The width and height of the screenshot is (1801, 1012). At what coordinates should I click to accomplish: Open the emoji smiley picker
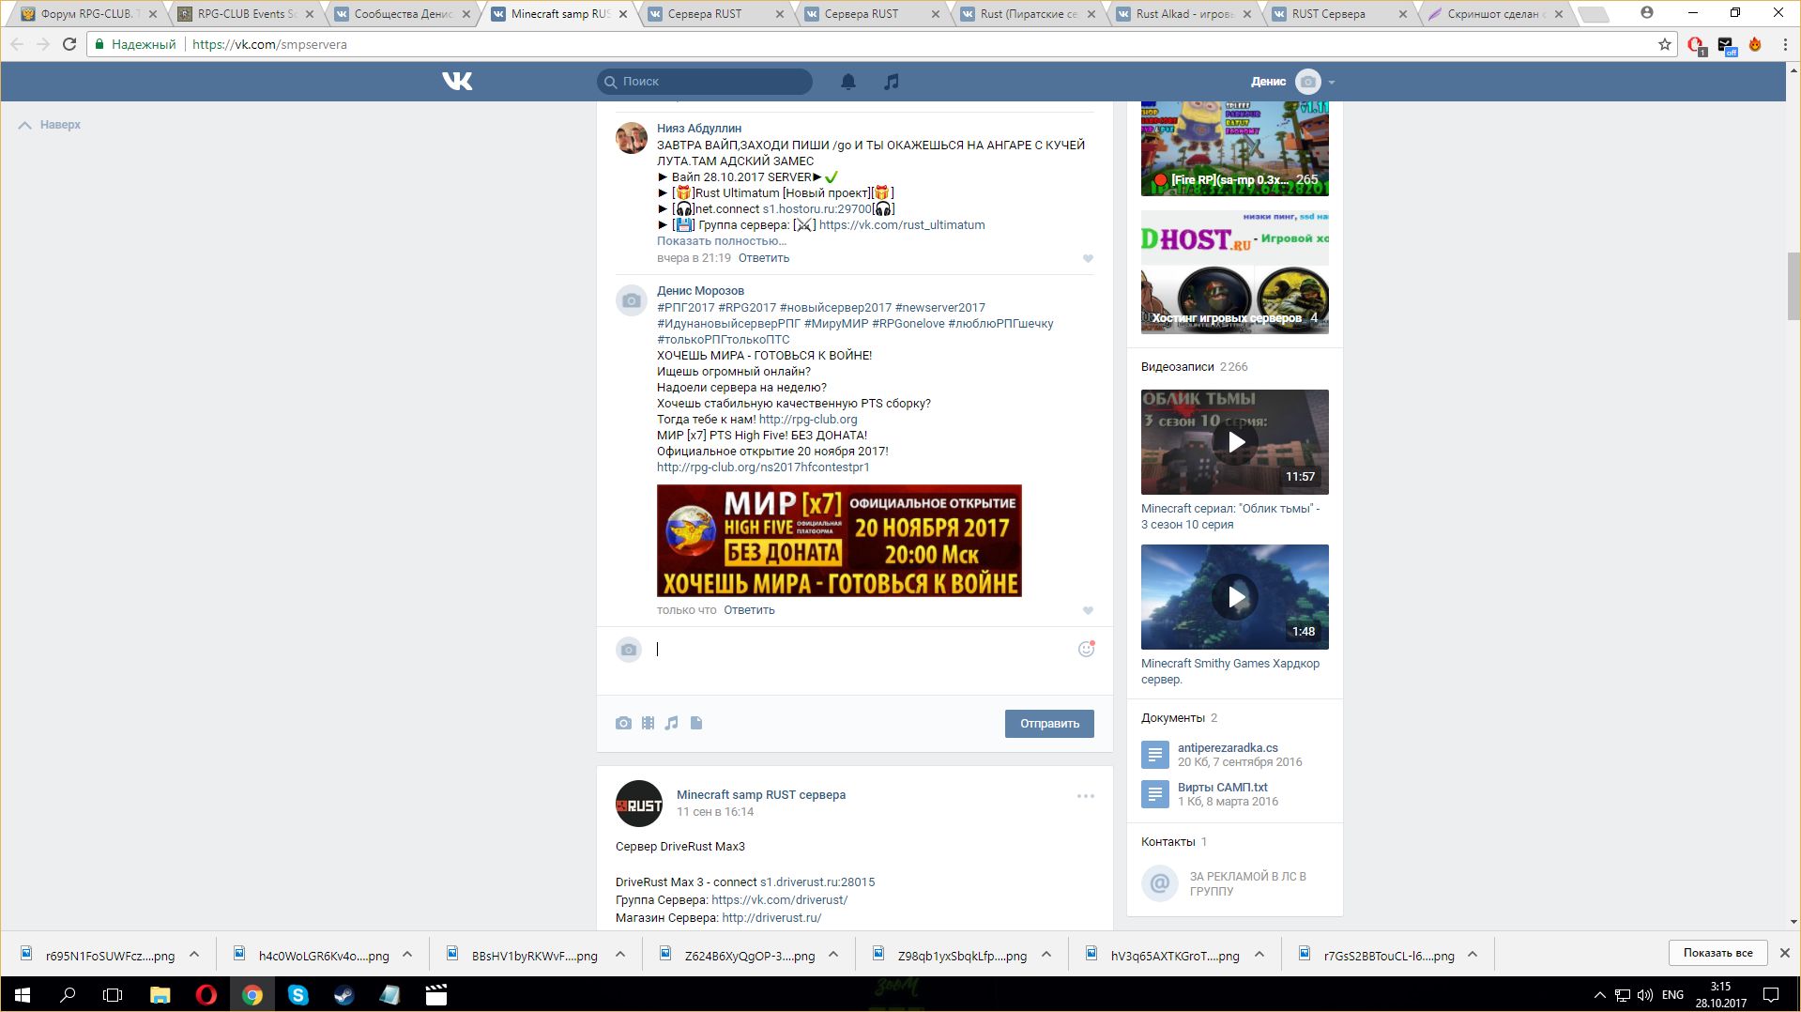pos(1086,649)
